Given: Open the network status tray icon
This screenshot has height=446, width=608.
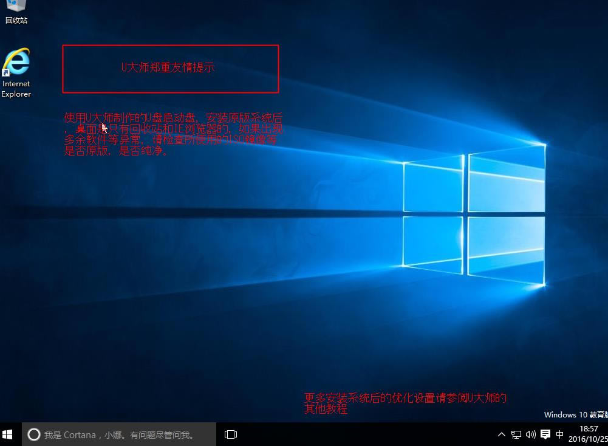Looking at the screenshot, I should coord(516,434).
